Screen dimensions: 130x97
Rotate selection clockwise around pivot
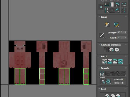point(117,11)
